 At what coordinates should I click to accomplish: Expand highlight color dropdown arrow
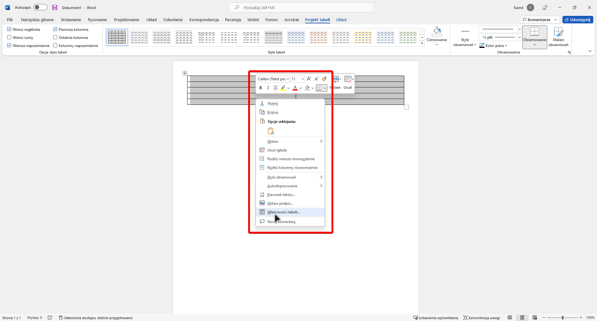(x=289, y=88)
